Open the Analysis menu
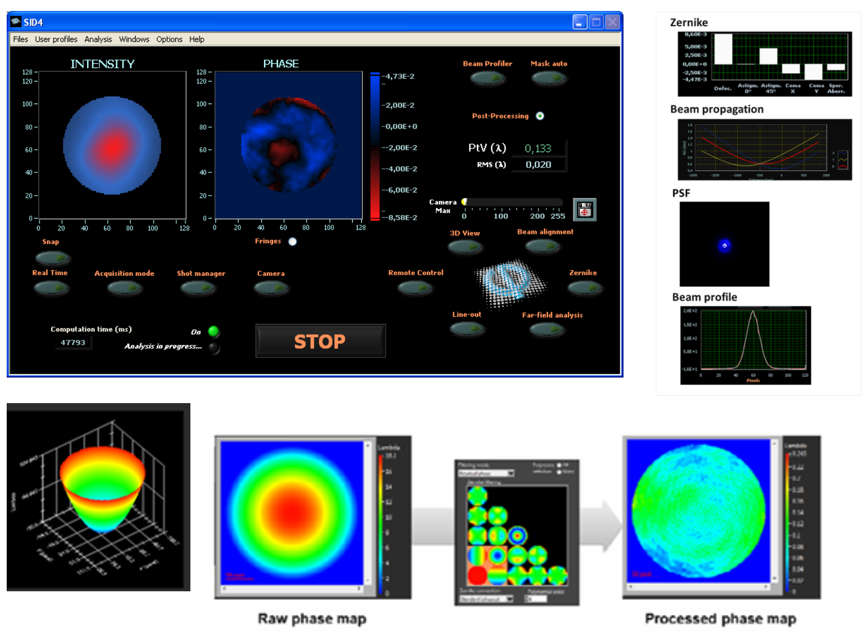The height and width of the screenshot is (640, 865). [x=98, y=39]
